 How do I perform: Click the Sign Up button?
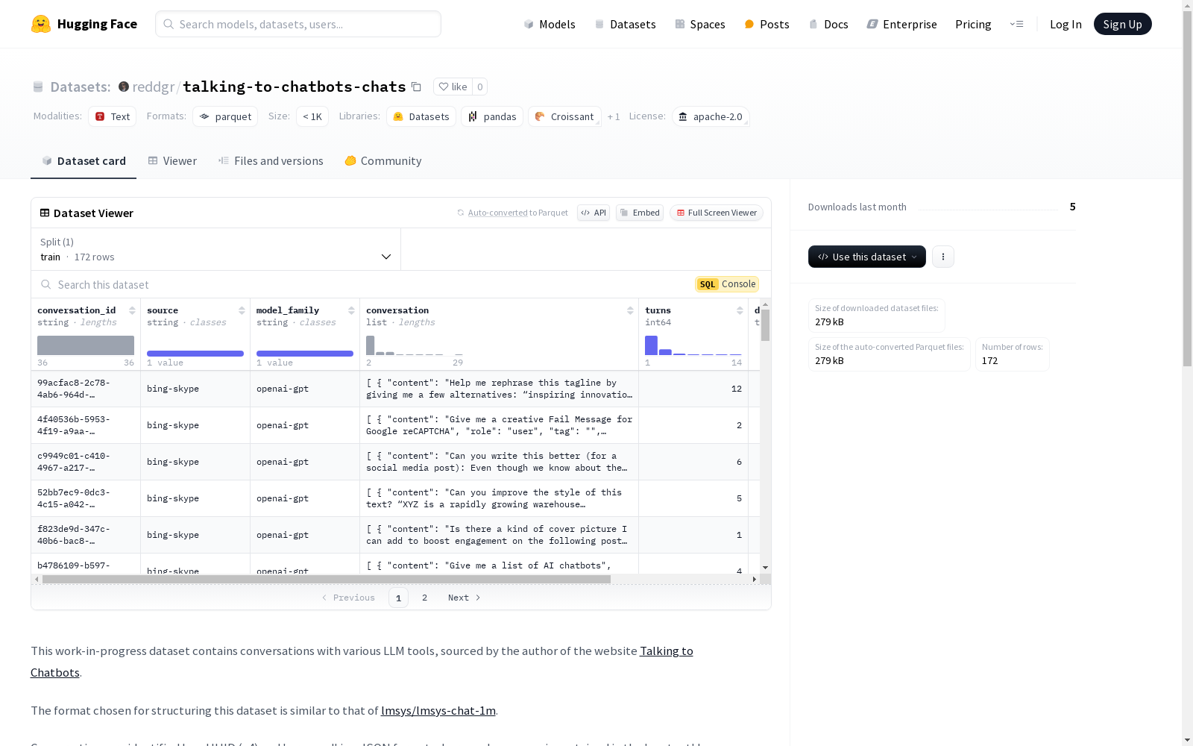tap(1123, 24)
